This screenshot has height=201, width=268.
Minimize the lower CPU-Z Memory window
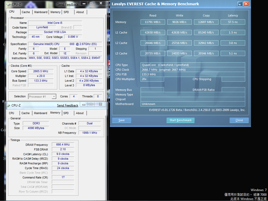point(84,104)
